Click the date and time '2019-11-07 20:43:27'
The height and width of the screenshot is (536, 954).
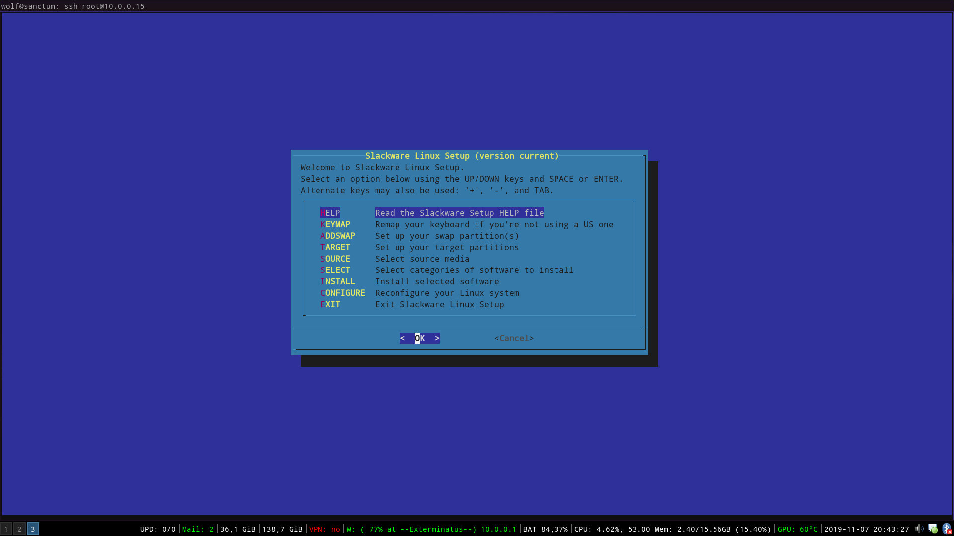click(x=867, y=529)
